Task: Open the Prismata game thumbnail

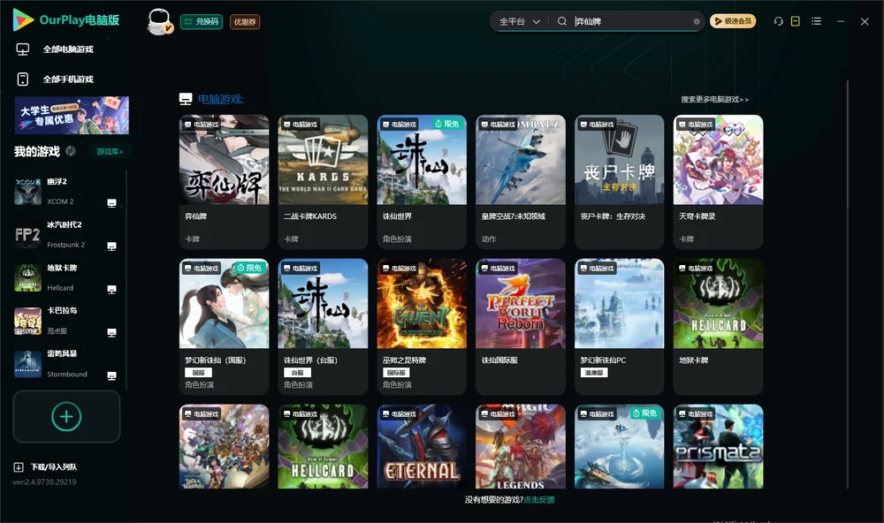Action: [x=718, y=446]
